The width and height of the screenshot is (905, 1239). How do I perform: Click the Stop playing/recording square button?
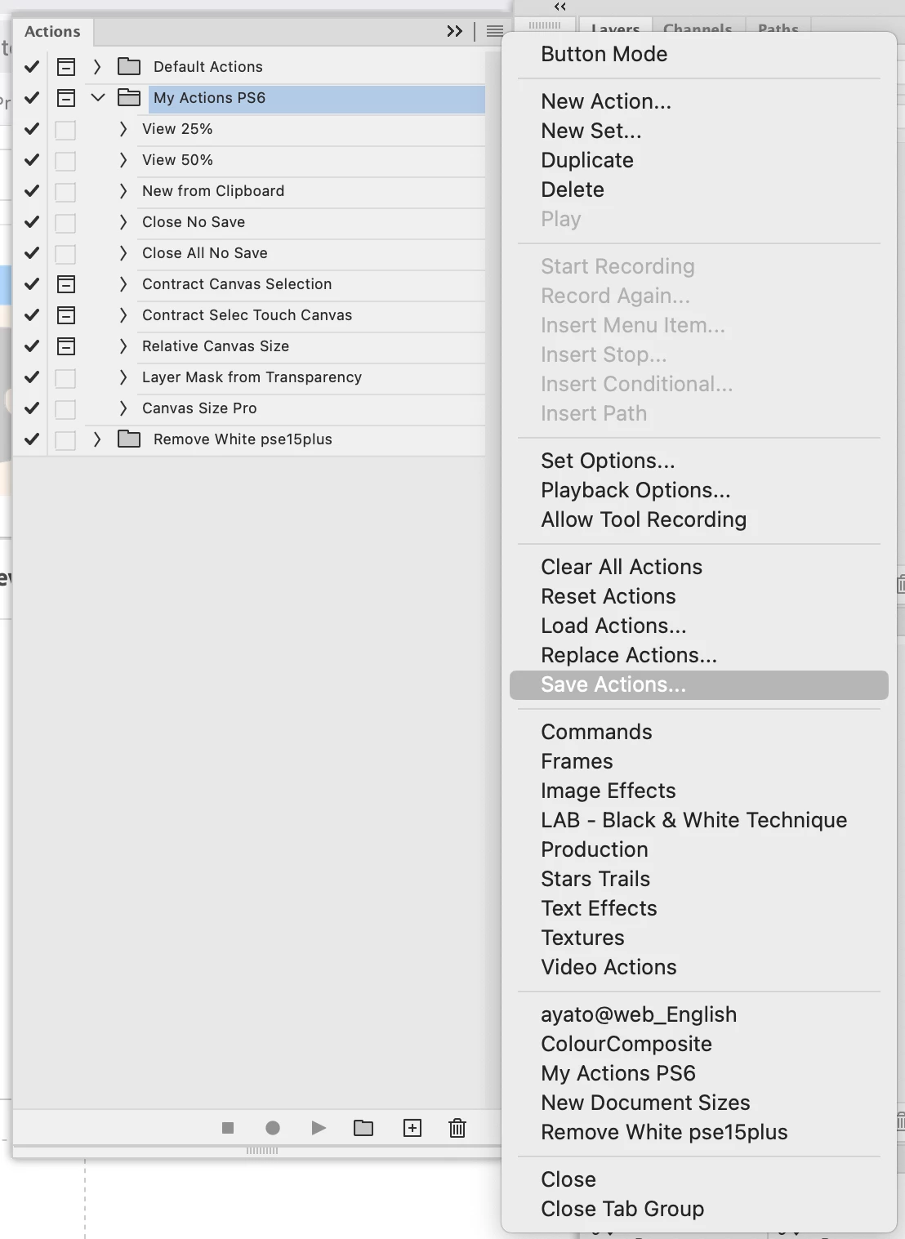click(x=228, y=1128)
